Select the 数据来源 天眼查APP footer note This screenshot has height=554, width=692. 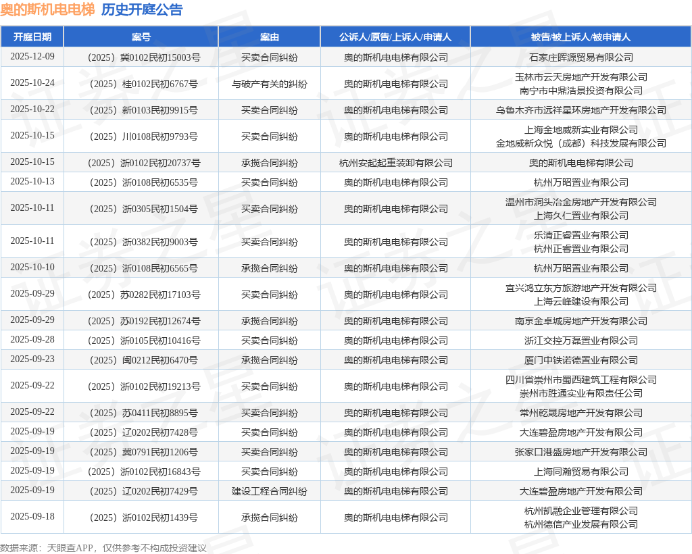point(103,548)
